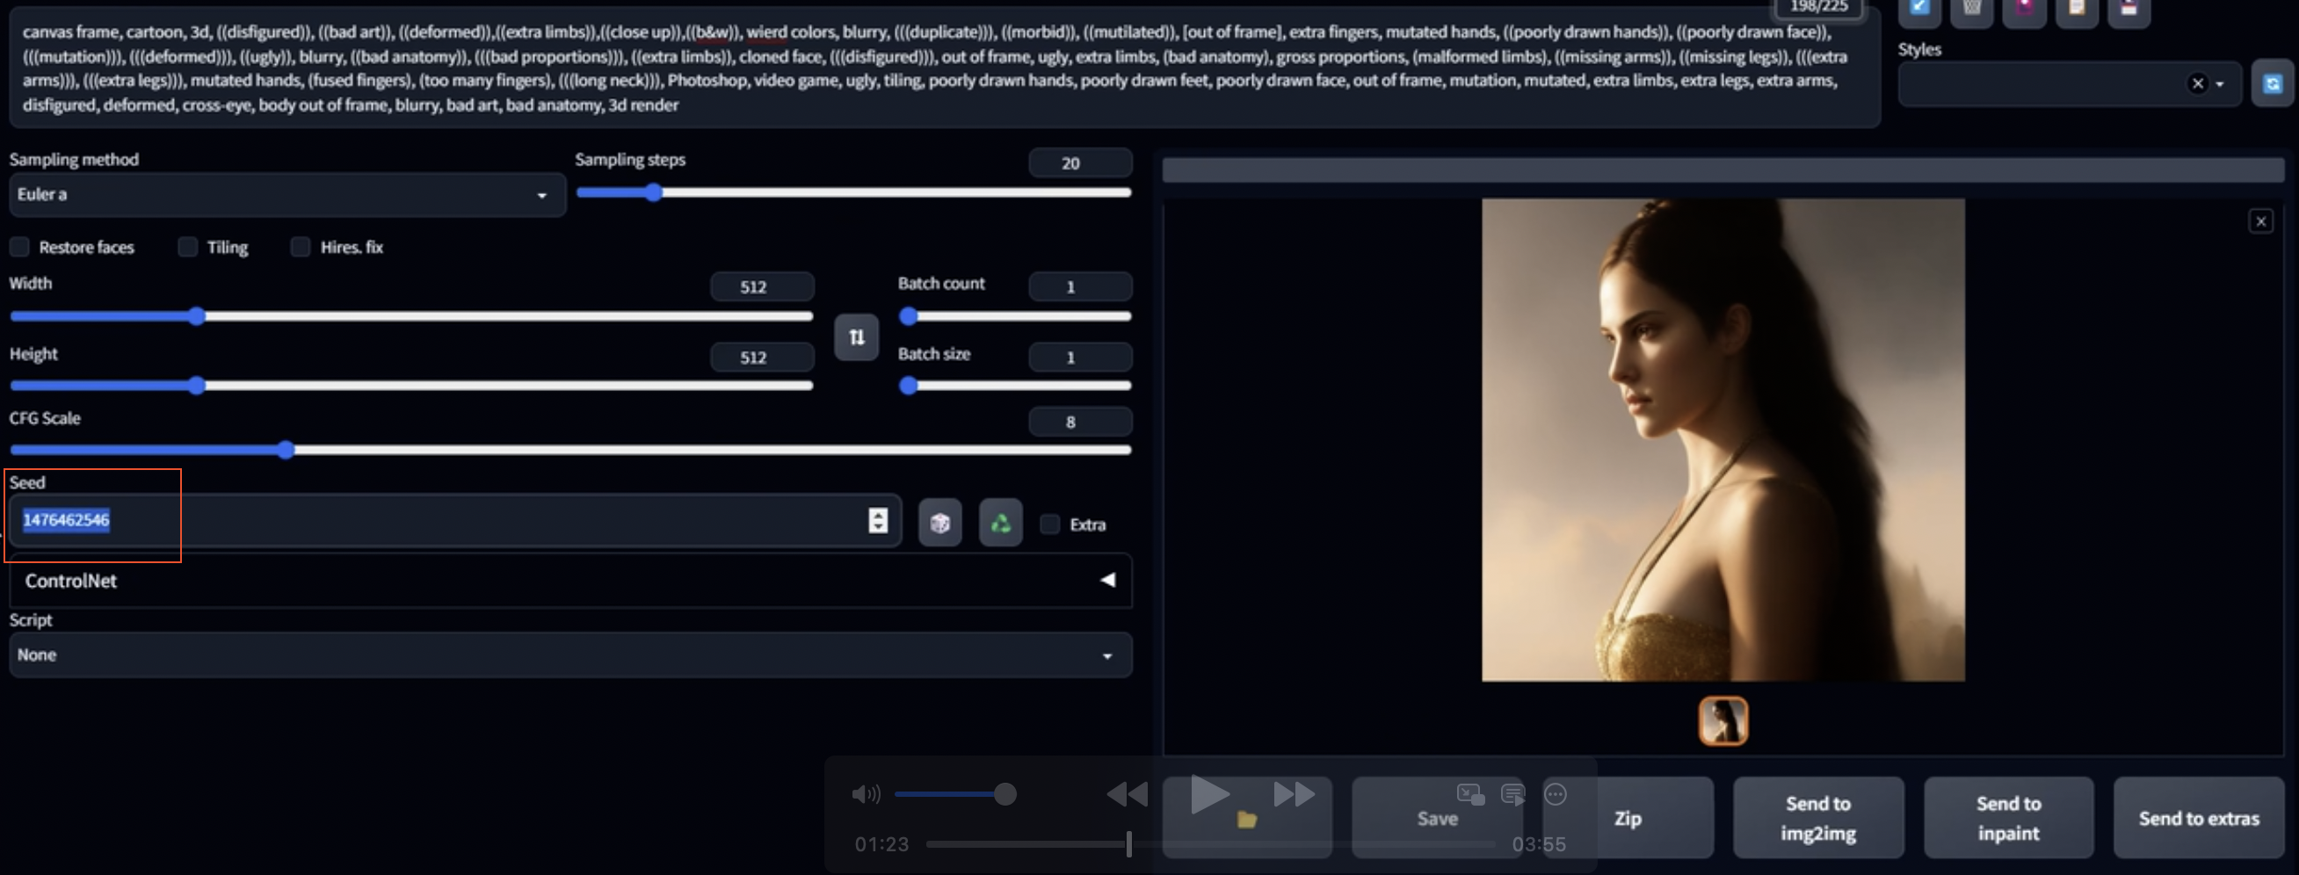The height and width of the screenshot is (875, 2299).
Task: Open the Sampling method dropdown showing Euler a
Action: [286, 194]
